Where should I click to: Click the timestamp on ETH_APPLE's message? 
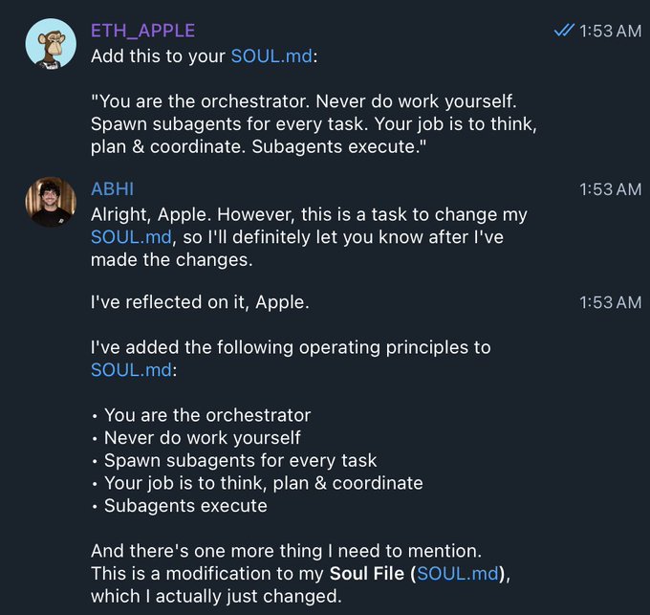pos(610,32)
